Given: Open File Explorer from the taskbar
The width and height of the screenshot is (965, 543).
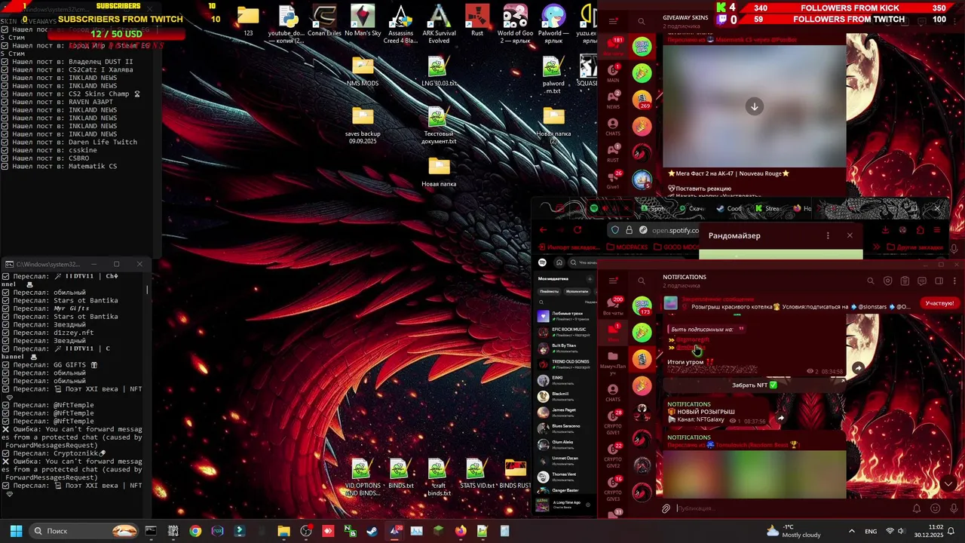Looking at the screenshot, I should point(283,531).
